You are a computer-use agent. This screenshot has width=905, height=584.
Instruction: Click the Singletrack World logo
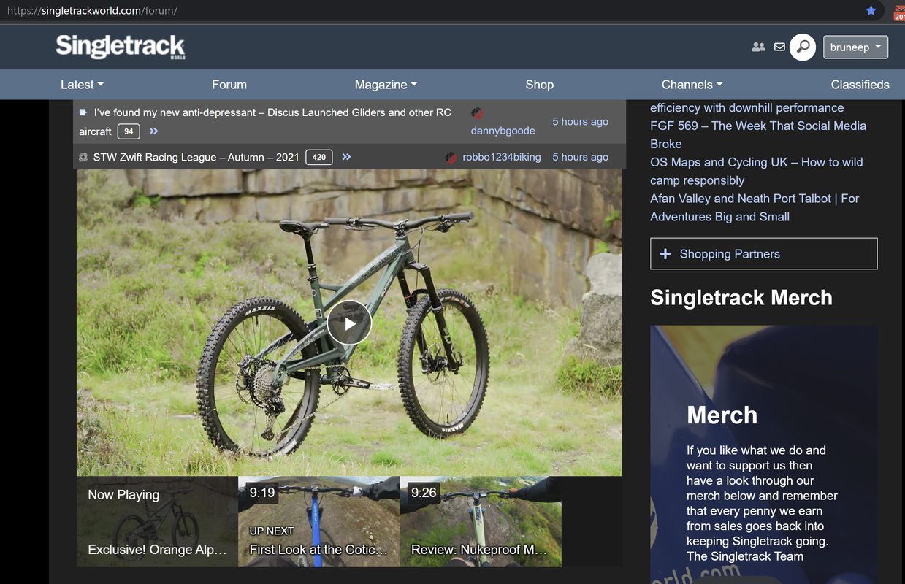click(x=121, y=47)
